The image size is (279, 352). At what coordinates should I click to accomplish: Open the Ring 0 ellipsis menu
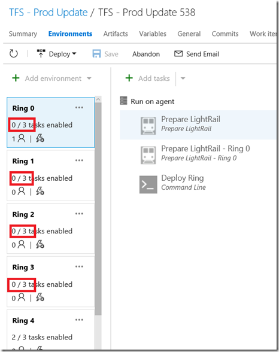[79, 108]
